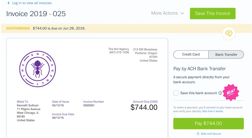Click the More Actions chevron arrow
This screenshot has width=252, height=138.
[182, 14]
